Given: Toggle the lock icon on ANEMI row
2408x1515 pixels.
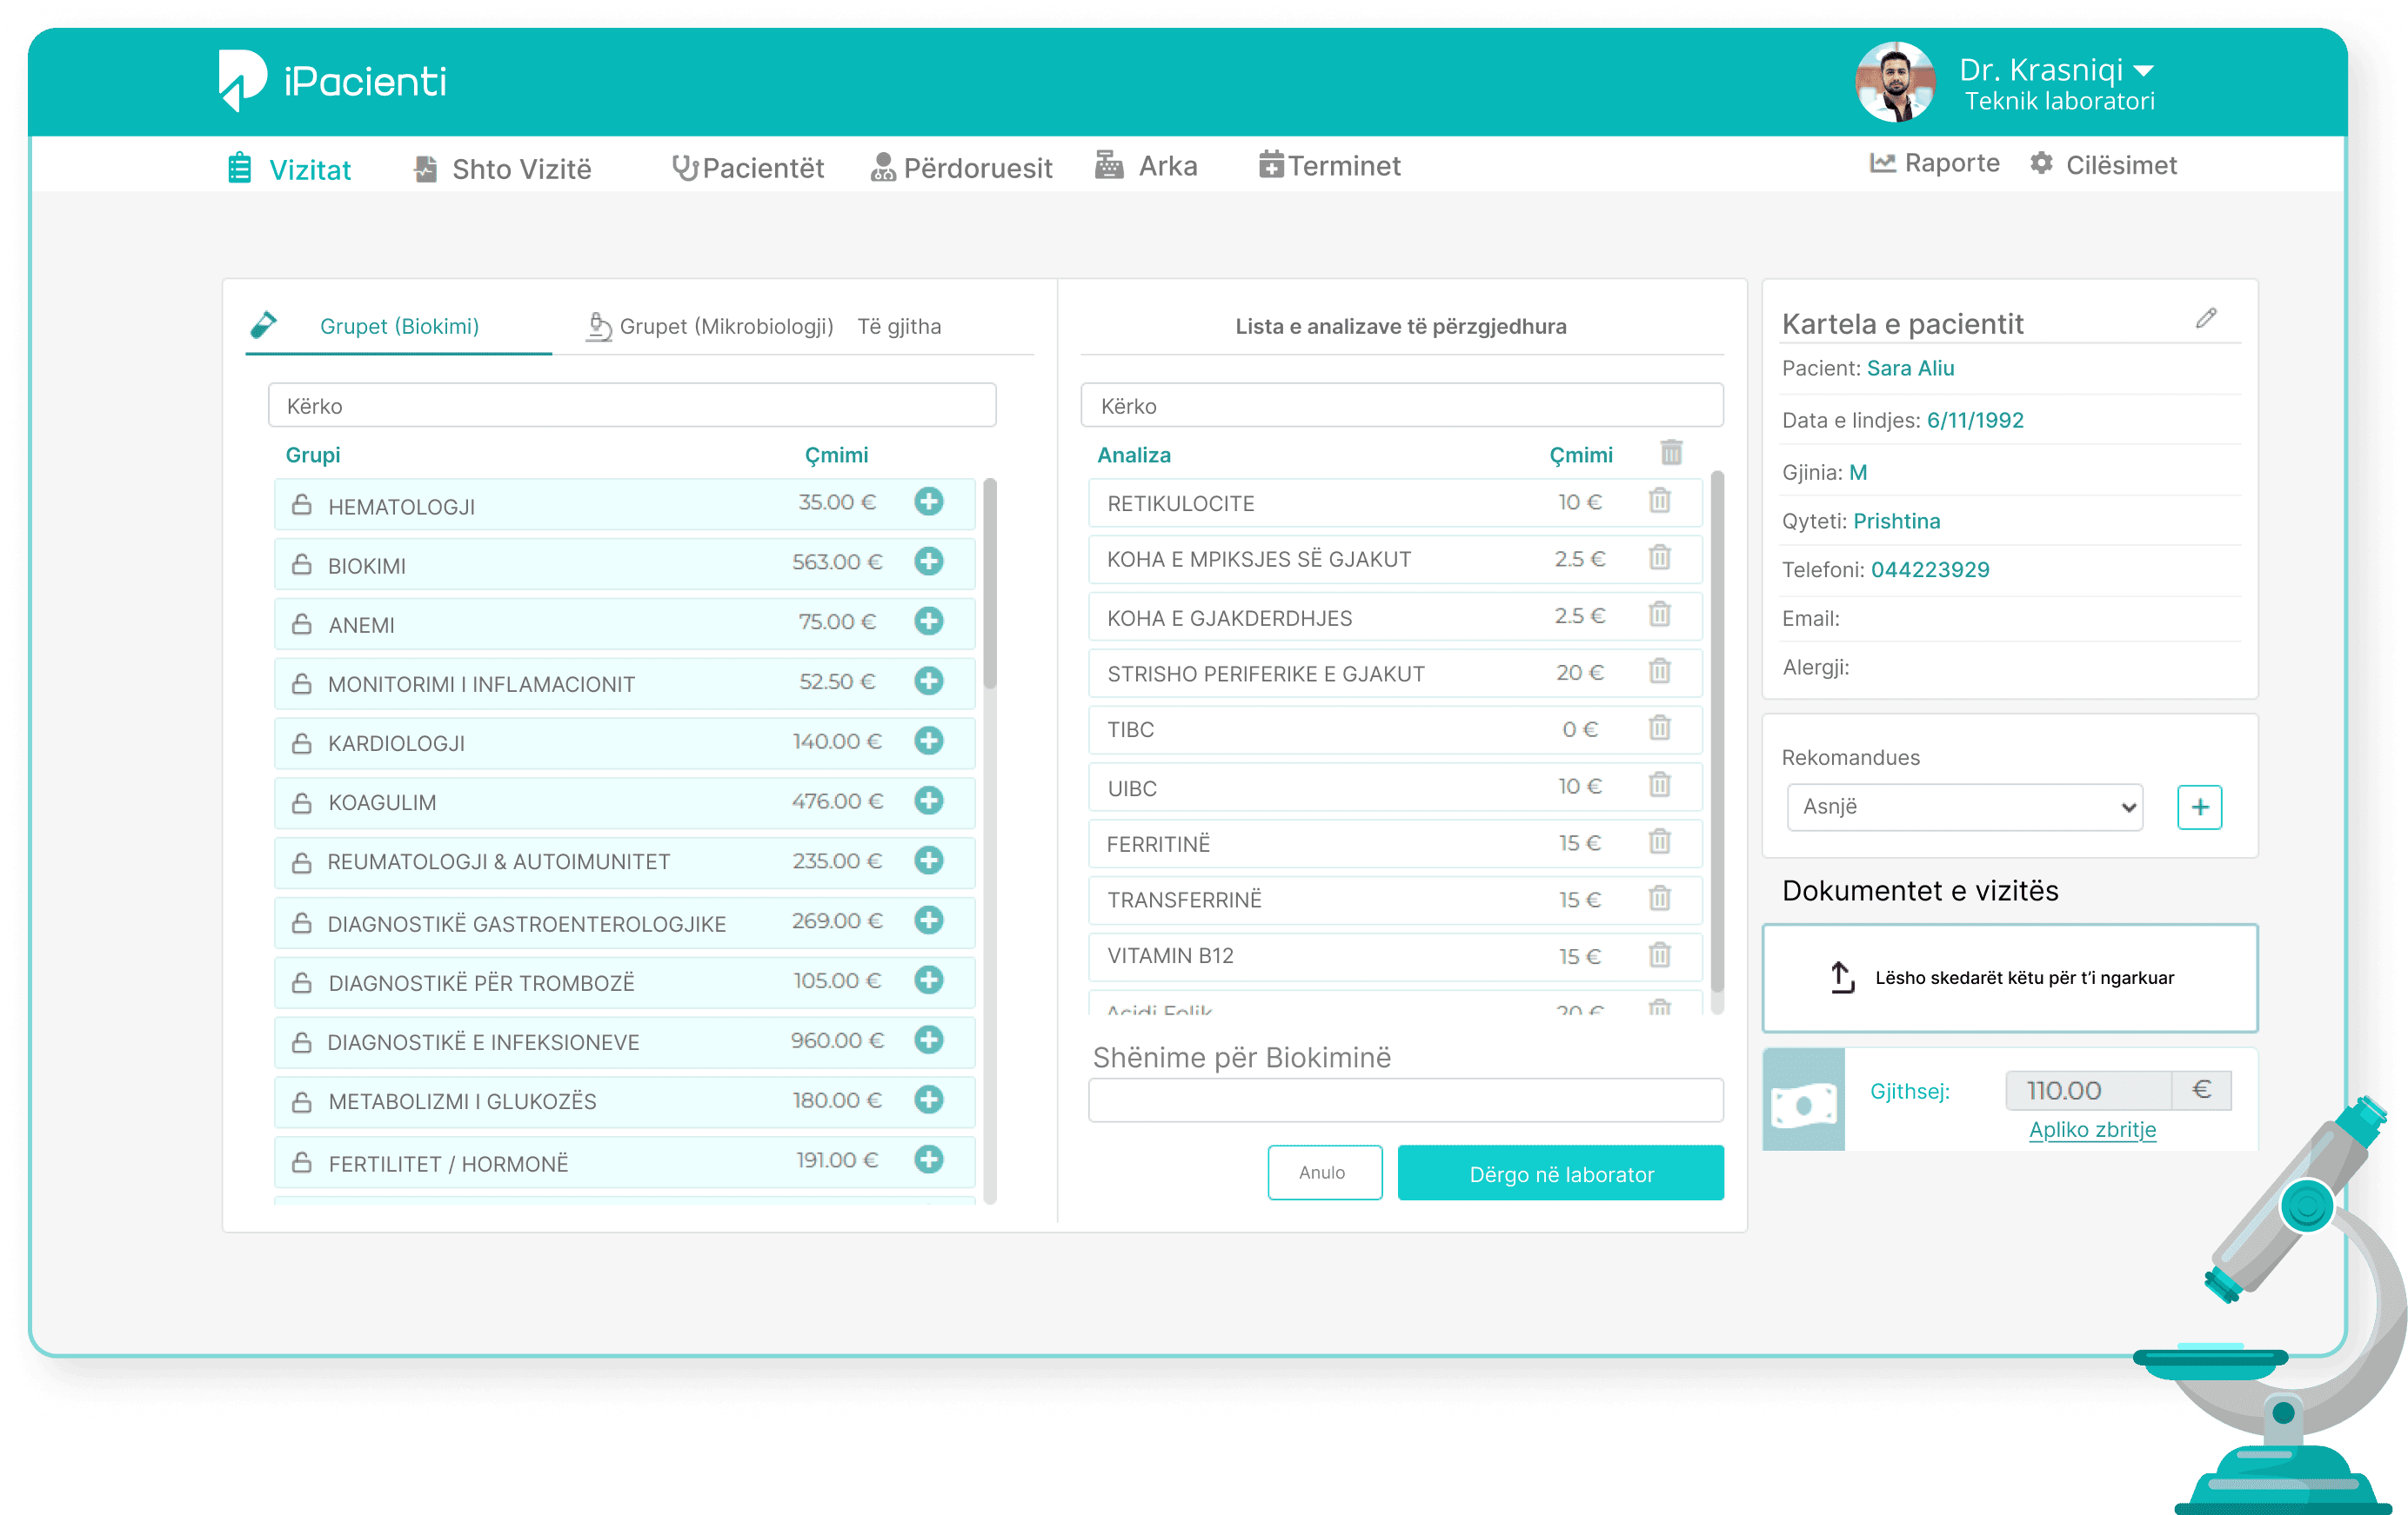Looking at the screenshot, I should tap(302, 623).
